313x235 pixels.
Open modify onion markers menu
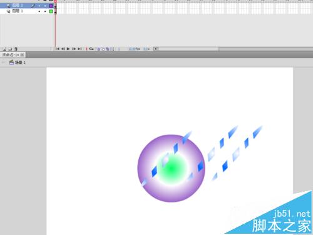(112, 49)
